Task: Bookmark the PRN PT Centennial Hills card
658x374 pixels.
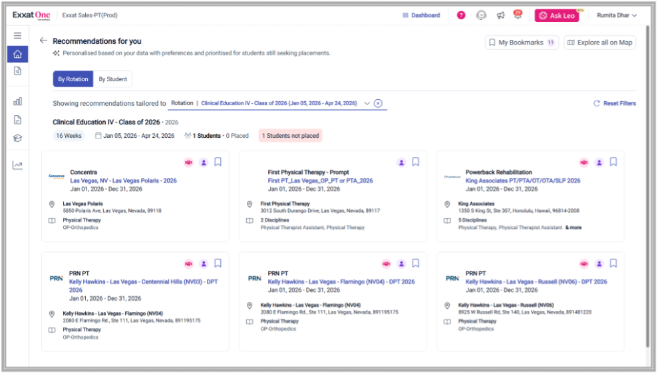Action: click(x=218, y=263)
